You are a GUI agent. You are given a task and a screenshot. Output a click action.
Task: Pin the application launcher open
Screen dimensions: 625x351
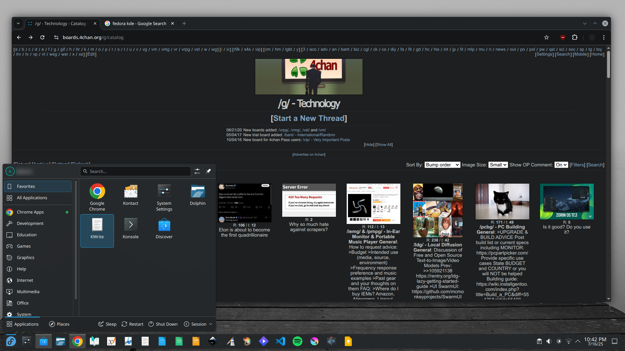point(209,171)
